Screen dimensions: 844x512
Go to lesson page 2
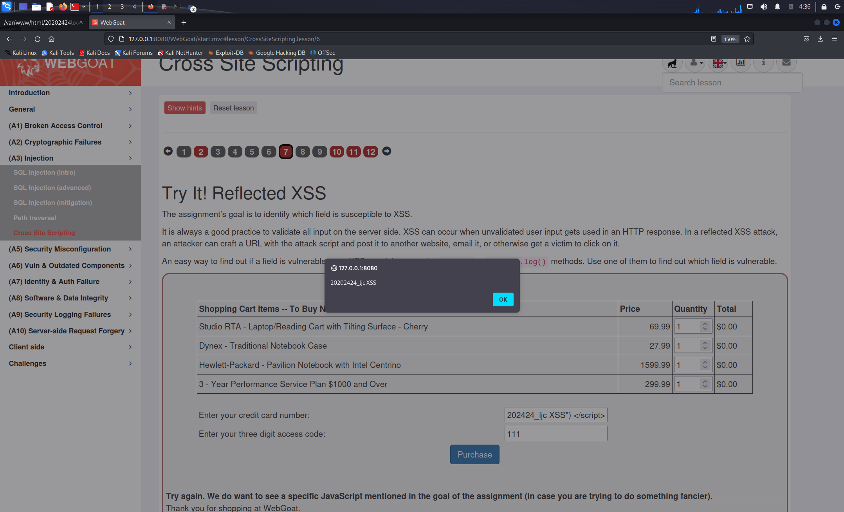(201, 152)
